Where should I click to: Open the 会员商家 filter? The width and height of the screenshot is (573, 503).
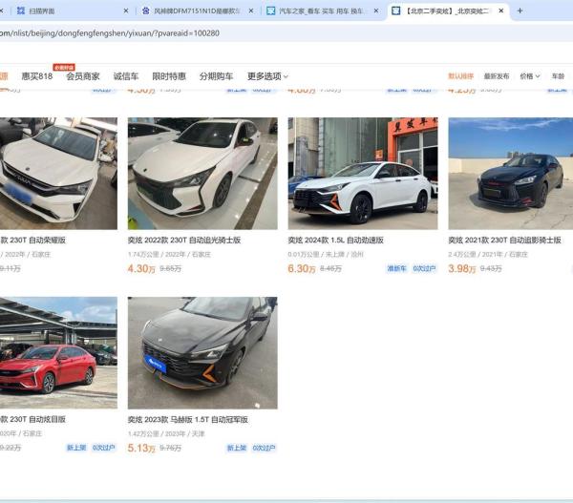pyautogui.click(x=83, y=76)
